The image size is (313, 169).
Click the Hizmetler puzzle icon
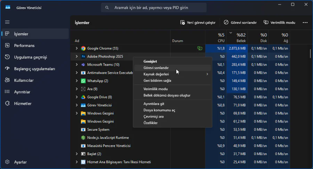[x=7, y=103]
